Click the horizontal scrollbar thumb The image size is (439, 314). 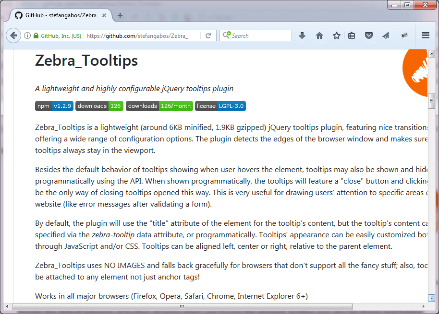click(182, 306)
